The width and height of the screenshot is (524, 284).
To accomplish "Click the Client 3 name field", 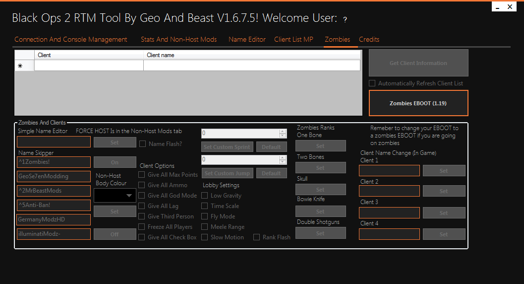I will [389, 213].
